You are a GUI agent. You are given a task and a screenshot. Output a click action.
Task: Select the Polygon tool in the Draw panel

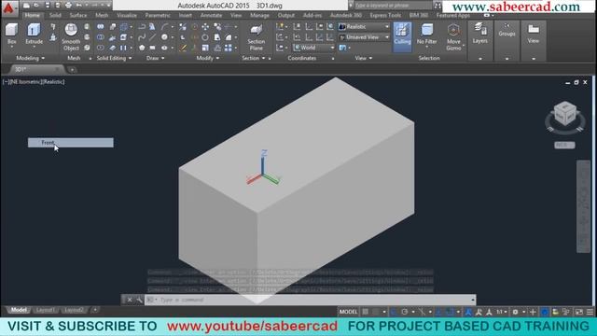pyautogui.click(x=142, y=48)
